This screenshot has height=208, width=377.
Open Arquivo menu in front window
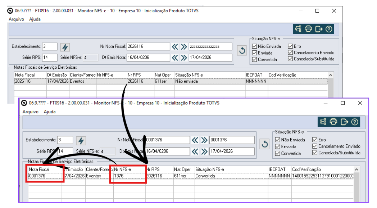click(x=31, y=112)
